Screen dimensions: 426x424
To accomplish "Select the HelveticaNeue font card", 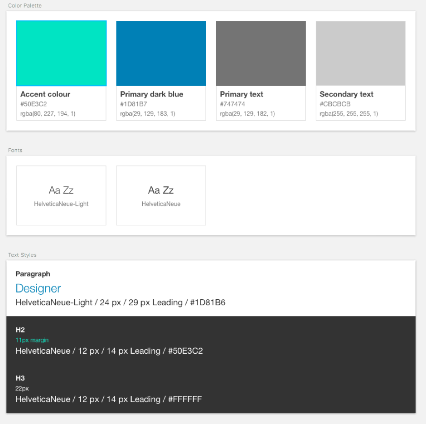I will point(161,195).
